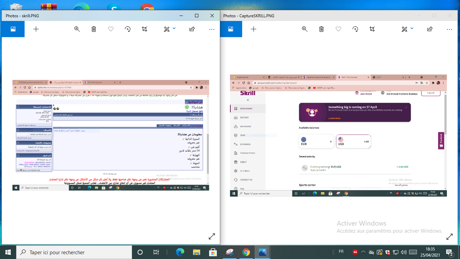Open the volume control in system tray
This screenshot has width=460, height=259.
coord(403,252)
